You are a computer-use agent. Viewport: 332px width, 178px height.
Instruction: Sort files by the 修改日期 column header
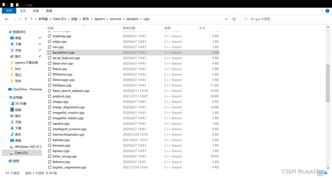click(129, 28)
